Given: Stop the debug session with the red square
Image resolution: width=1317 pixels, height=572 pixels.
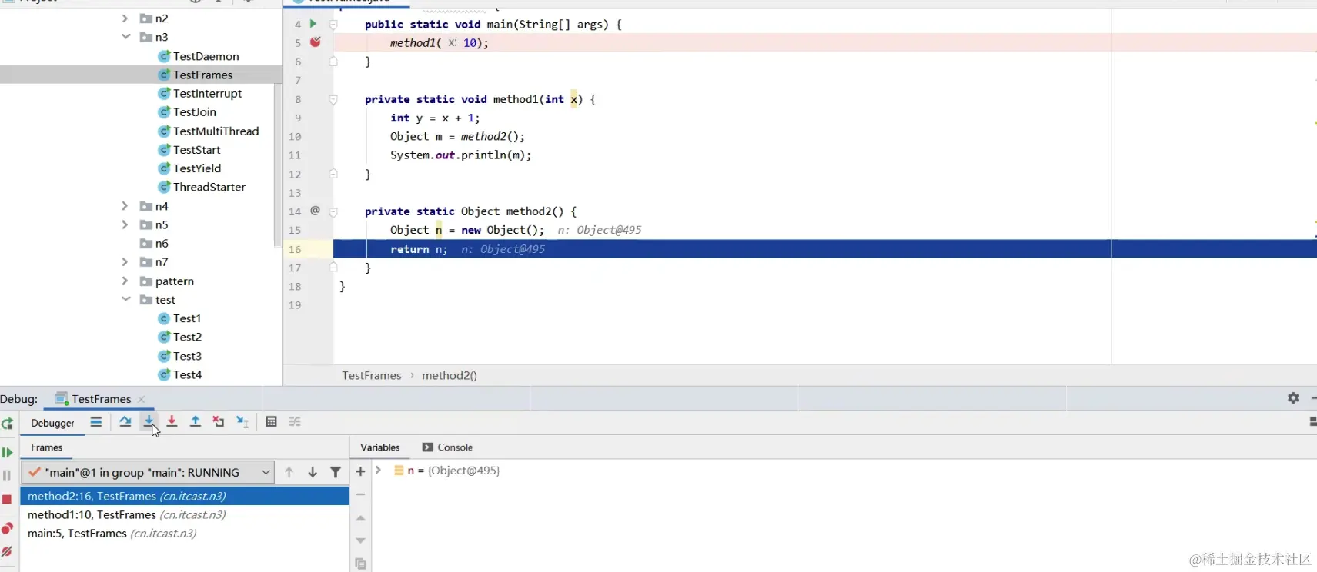Looking at the screenshot, I should (x=7, y=499).
